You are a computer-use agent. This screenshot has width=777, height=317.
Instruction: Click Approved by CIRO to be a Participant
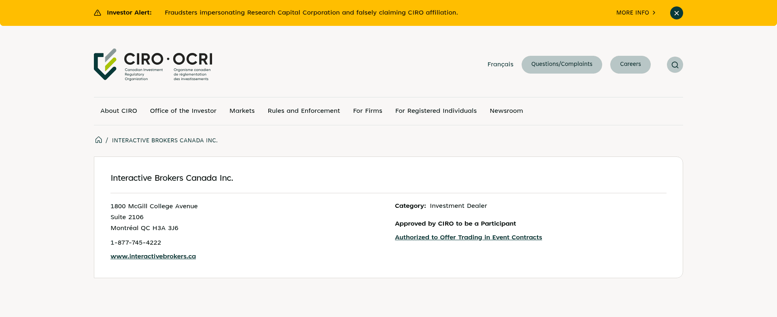point(455,224)
